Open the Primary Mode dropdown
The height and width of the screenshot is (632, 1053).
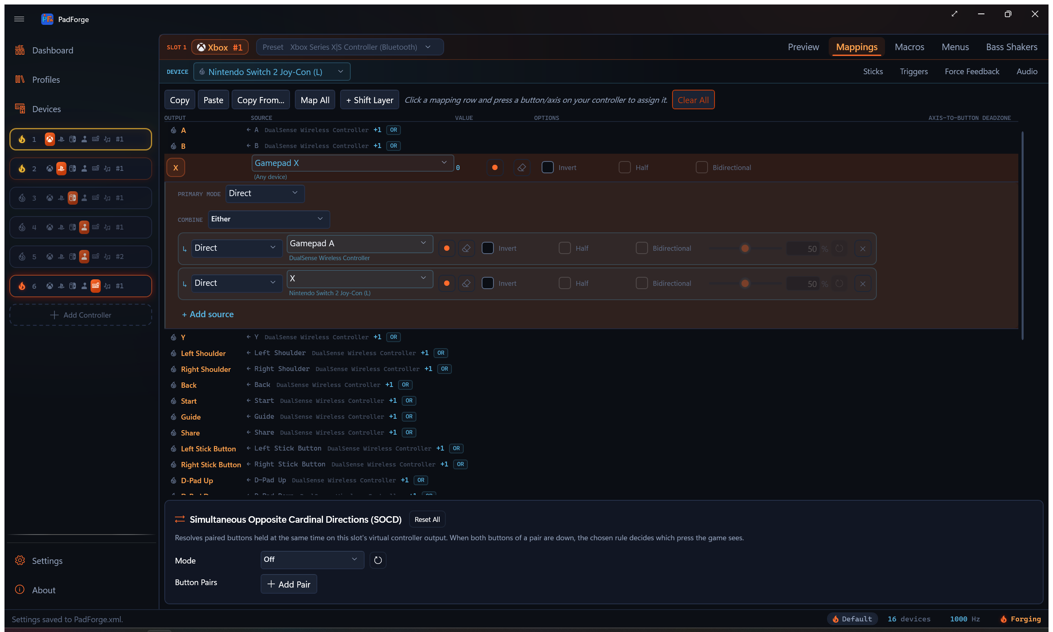265,193
